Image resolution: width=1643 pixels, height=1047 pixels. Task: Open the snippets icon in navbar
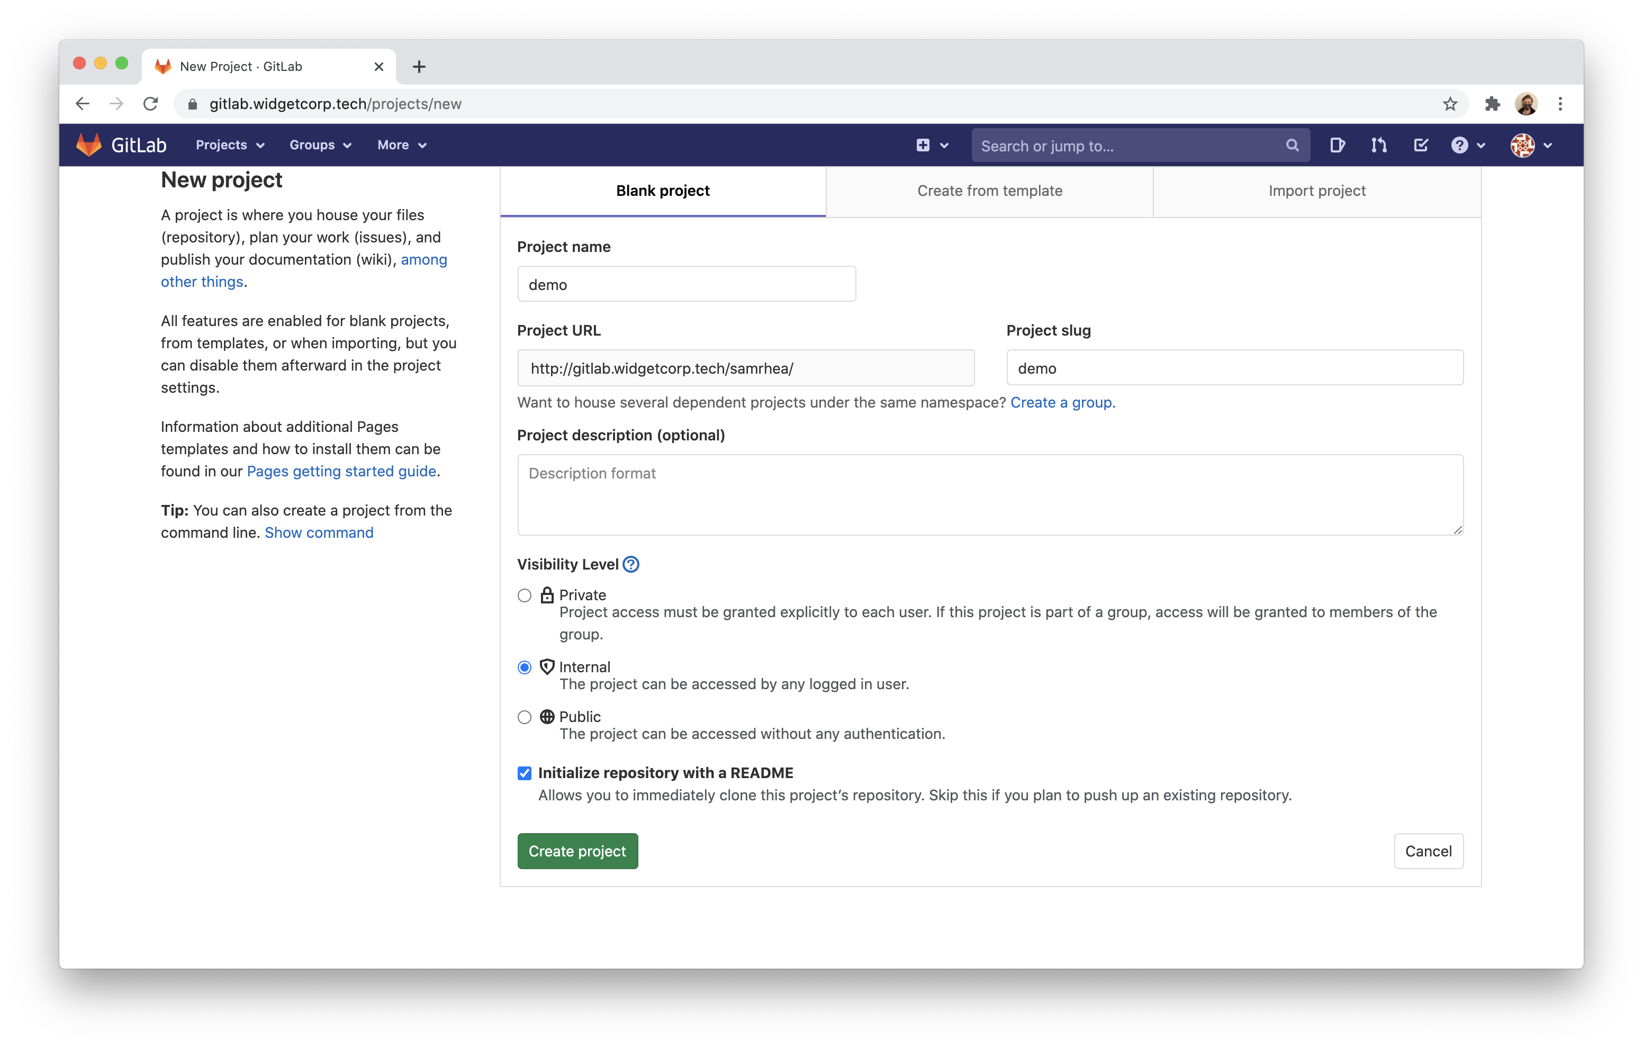1337,145
